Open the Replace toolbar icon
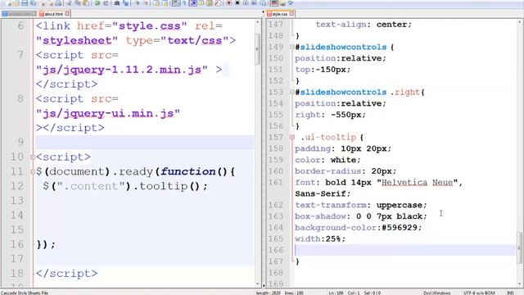524x295 pixels. pos(125,3)
